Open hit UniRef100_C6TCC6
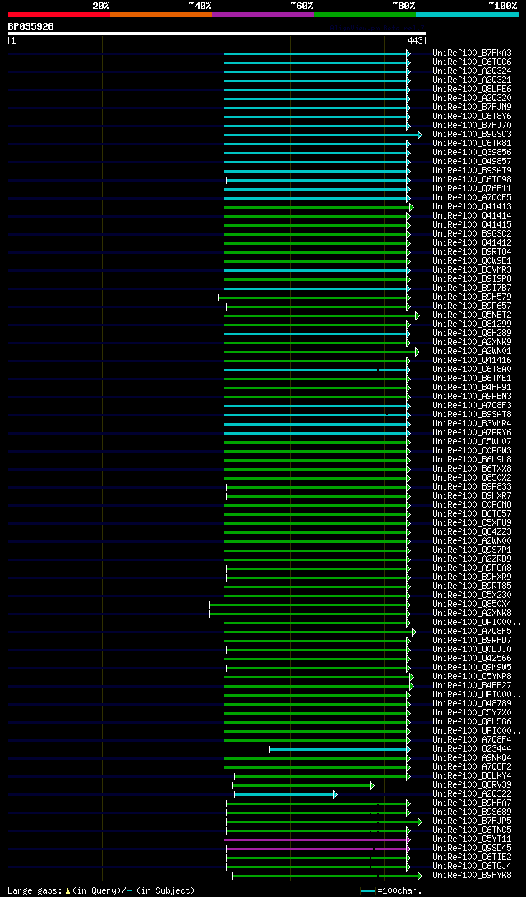Image resolution: width=526 pixels, height=897 pixels. click(473, 62)
